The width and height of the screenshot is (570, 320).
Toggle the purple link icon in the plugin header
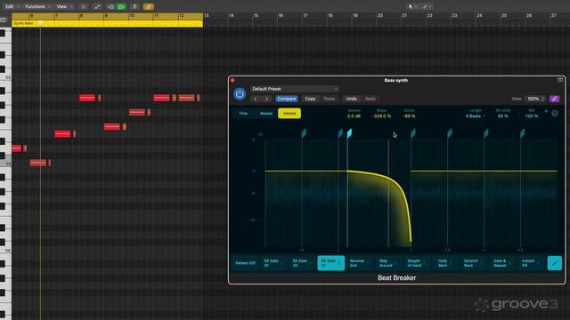coord(554,99)
